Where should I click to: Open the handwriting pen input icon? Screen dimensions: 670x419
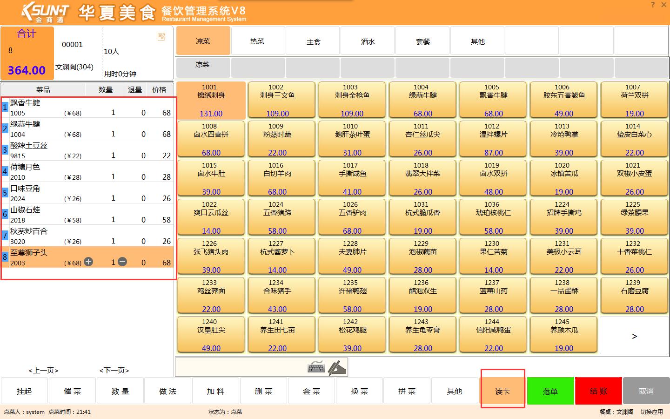pyautogui.click(x=337, y=368)
